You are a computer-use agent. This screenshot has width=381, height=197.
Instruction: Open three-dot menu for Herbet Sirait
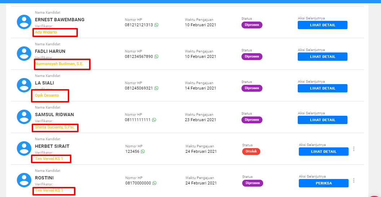[x=354, y=149]
